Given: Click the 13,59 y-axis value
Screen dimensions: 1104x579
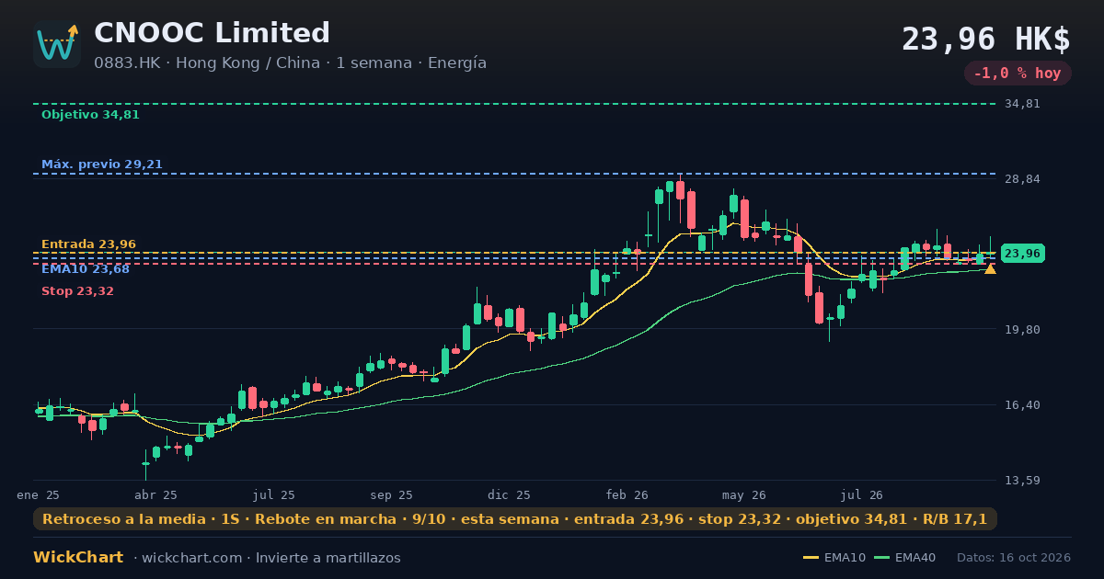Looking at the screenshot, I should pos(1022,481).
